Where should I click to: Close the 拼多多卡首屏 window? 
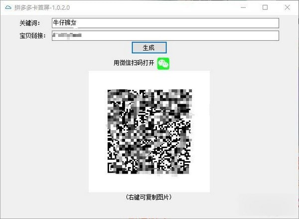tap(287, 7)
